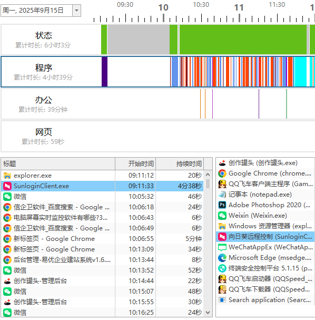Click the 创作罐头.exe icon at list top

222,163
